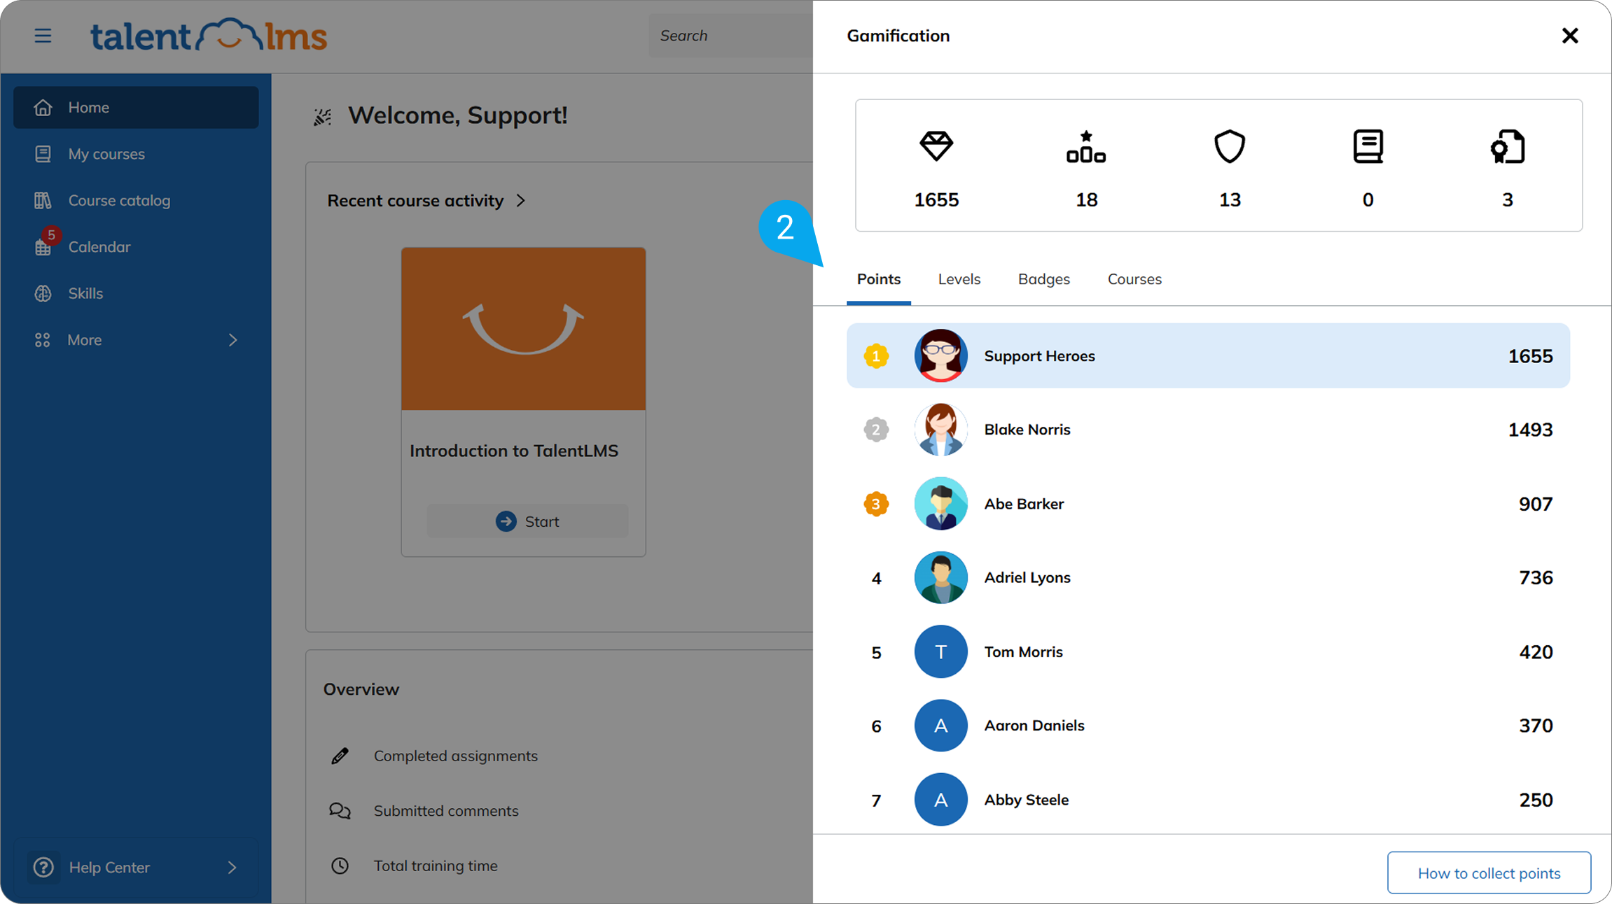The width and height of the screenshot is (1612, 904).
Task: Switch to the Badges tab
Action: point(1043,278)
